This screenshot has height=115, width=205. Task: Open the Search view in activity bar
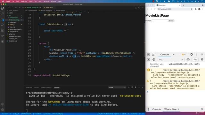point(3,14)
